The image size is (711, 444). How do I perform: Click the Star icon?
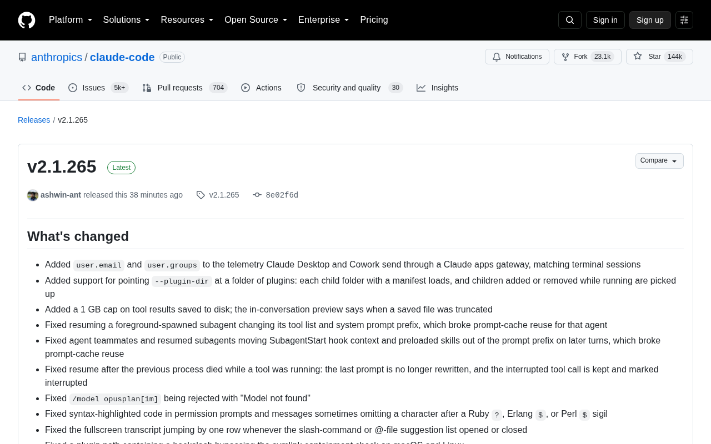point(638,56)
